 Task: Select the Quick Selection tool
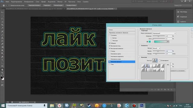[x=2, y=22]
